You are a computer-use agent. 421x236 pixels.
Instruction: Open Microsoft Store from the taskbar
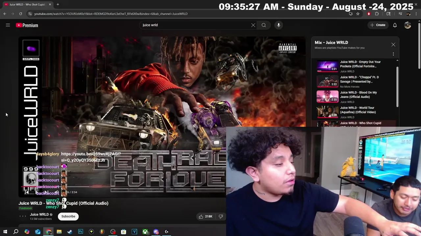click(x=124, y=232)
